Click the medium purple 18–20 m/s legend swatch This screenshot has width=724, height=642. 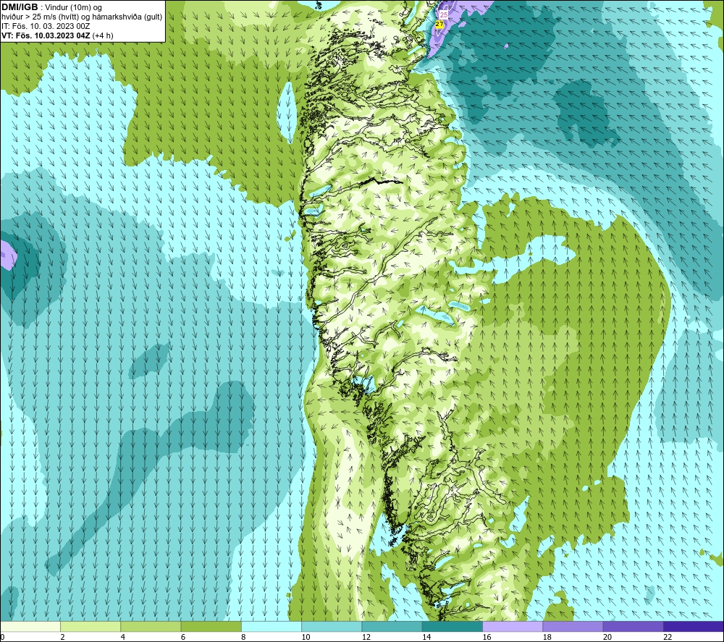coord(573,626)
